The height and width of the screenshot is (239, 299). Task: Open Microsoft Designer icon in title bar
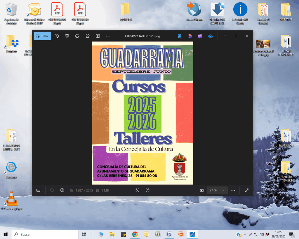coord(190,36)
